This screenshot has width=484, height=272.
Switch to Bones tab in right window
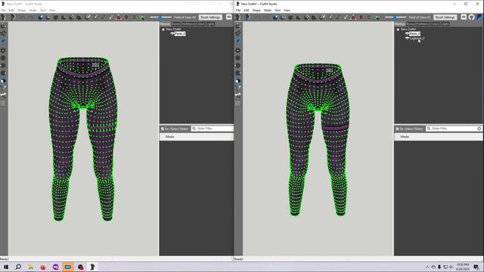[x=410, y=23]
